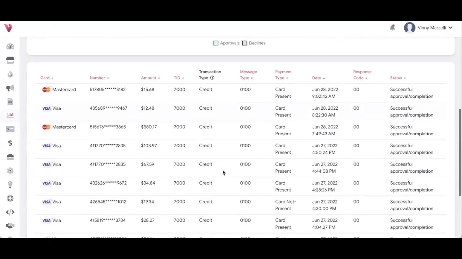Click date Jun 27, 2022 4:04:27 PM
This screenshot has height=259, width=462.
click(325, 224)
